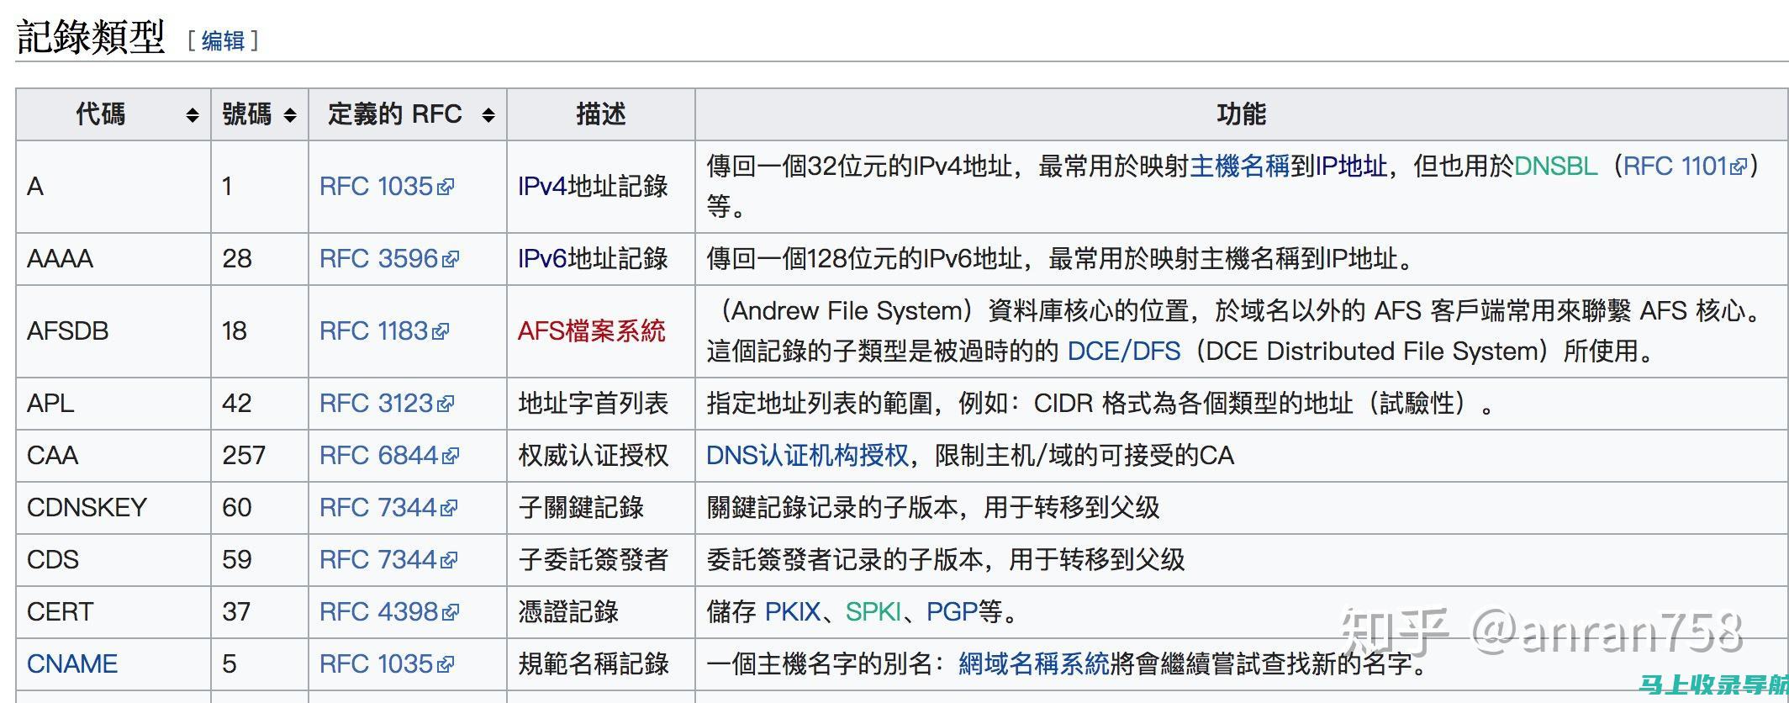Select the CERT code cell
This screenshot has width=1789, height=703.
pos(113,611)
